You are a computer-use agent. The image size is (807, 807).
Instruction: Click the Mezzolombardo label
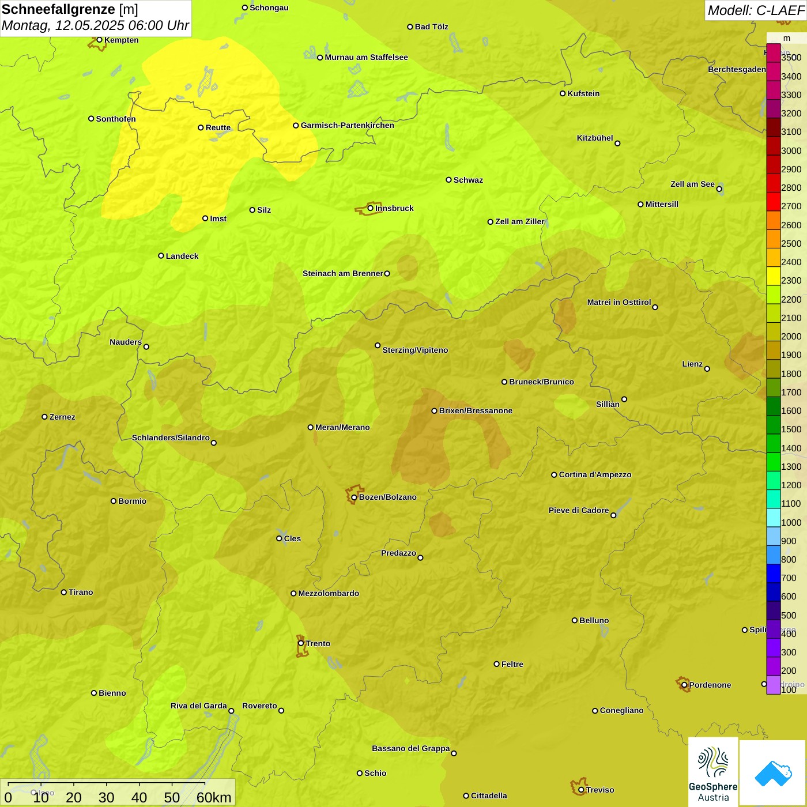pos(329,593)
